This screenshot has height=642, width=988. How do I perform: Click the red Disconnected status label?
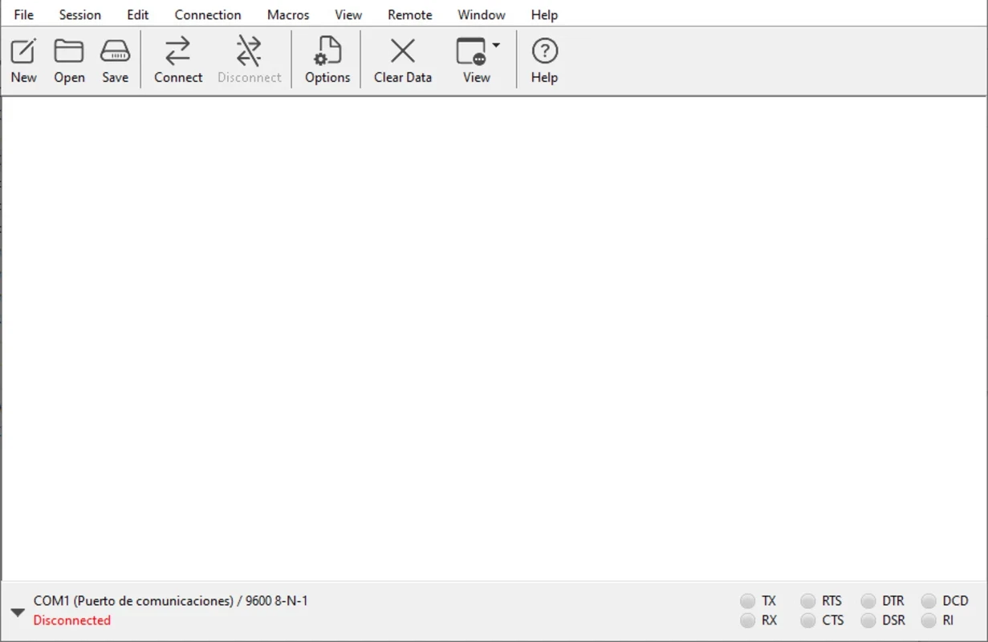click(x=72, y=620)
